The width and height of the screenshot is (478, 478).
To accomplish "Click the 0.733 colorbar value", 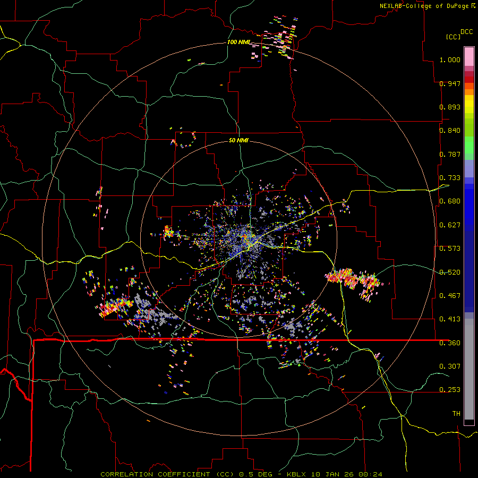I will (x=450, y=178).
